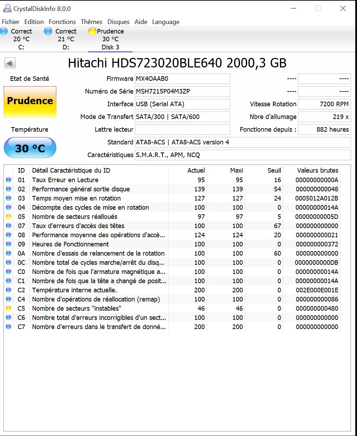Open the Language menu
The height and width of the screenshot is (436, 357).
click(x=166, y=22)
